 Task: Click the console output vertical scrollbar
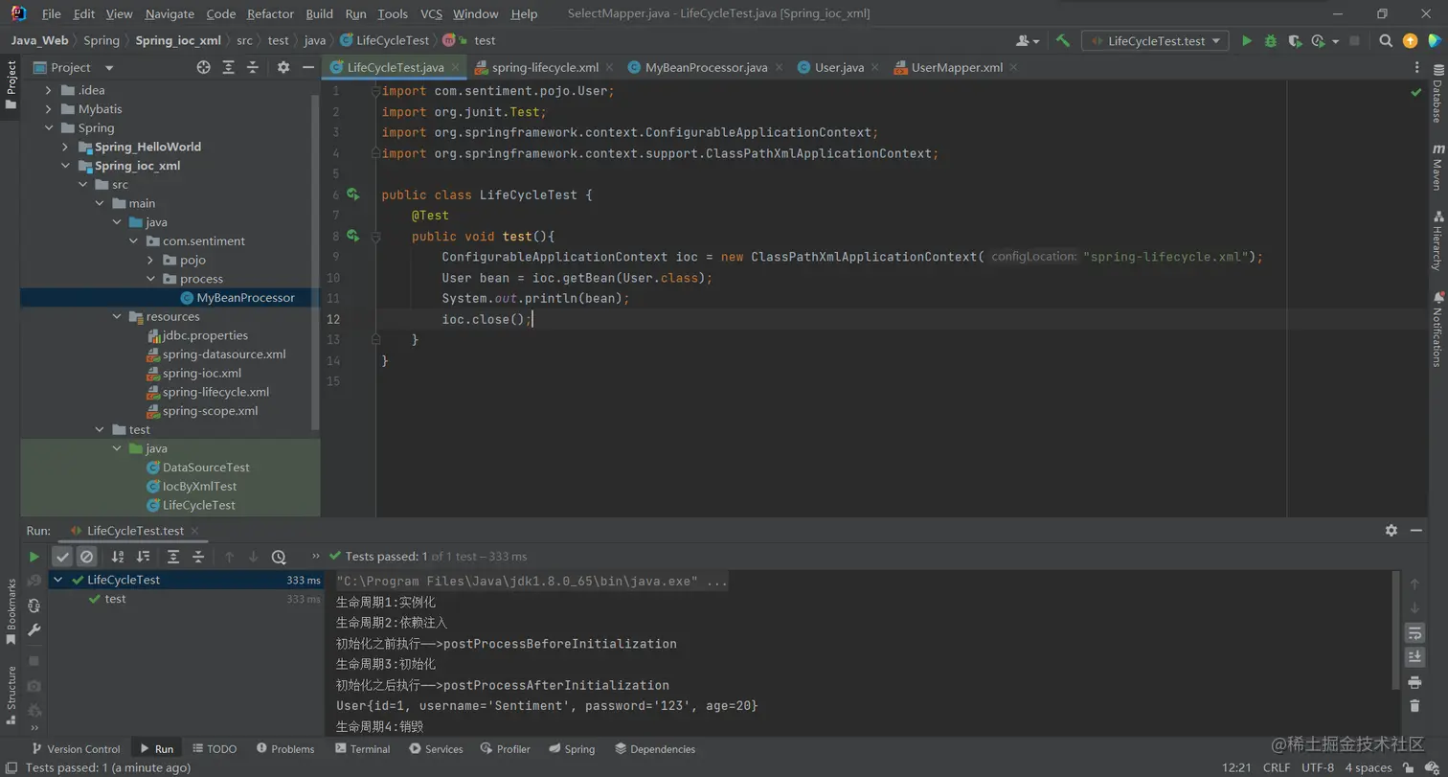tap(1396, 630)
